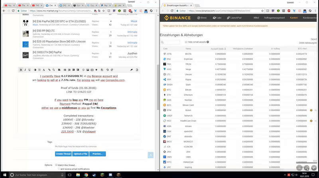Open font size tool in editor
The width and height of the screenshot is (319, 178).
pos(39,70)
